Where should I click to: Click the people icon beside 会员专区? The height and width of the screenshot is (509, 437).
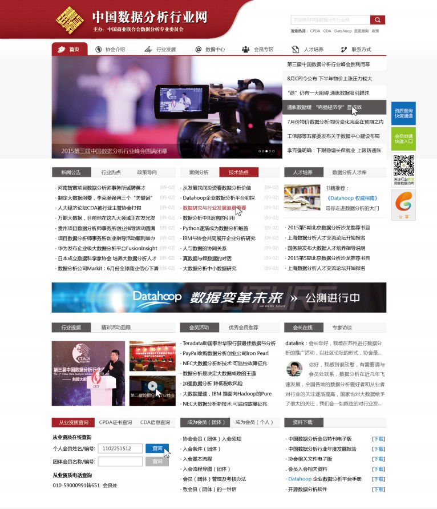[245, 49]
